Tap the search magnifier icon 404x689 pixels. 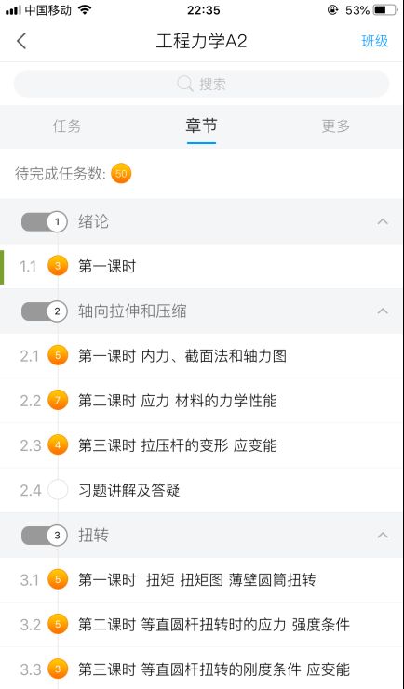pos(185,83)
